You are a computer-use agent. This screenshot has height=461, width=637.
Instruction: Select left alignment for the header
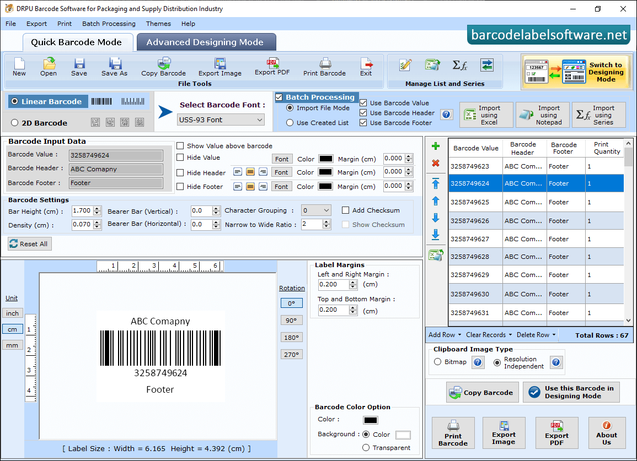pos(238,172)
